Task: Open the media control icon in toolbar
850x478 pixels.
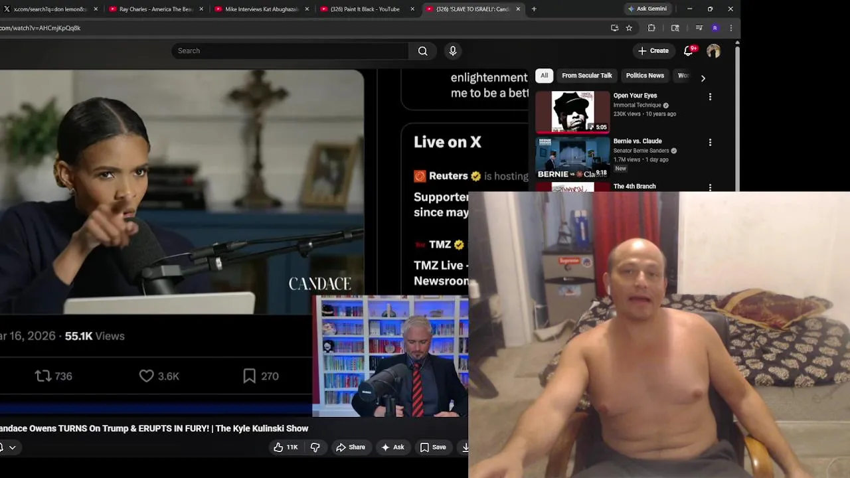Action: pyautogui.click(x=699, y=28)
